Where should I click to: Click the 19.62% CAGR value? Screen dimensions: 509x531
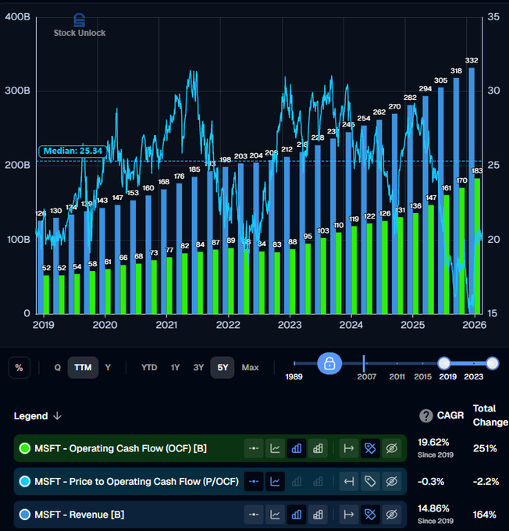click(x=433, y=442)
